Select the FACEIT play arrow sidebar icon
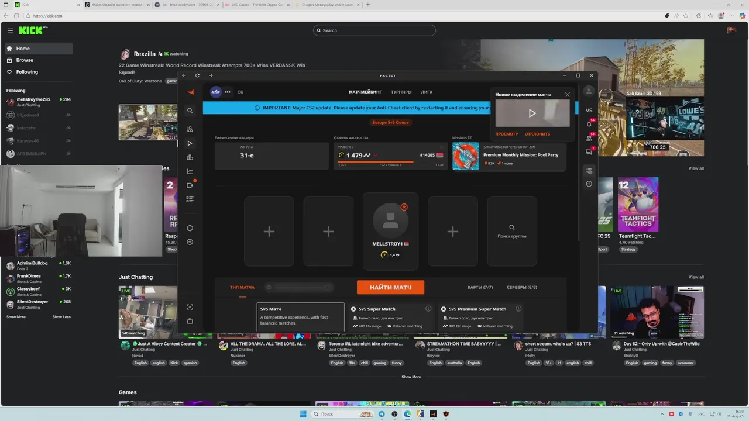This screenshot has width=749, height=421. [190, 143]
